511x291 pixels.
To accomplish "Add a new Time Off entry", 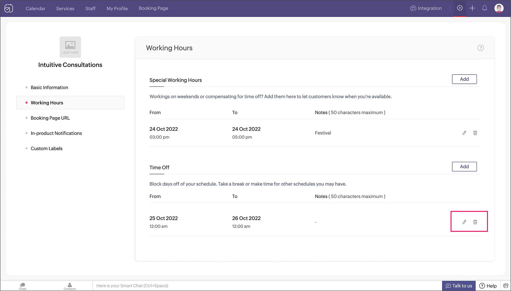I will pos(464,167).
